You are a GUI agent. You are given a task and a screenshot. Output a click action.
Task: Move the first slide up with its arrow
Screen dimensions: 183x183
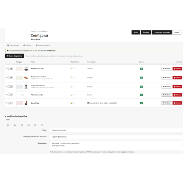[x=9, y=69]
